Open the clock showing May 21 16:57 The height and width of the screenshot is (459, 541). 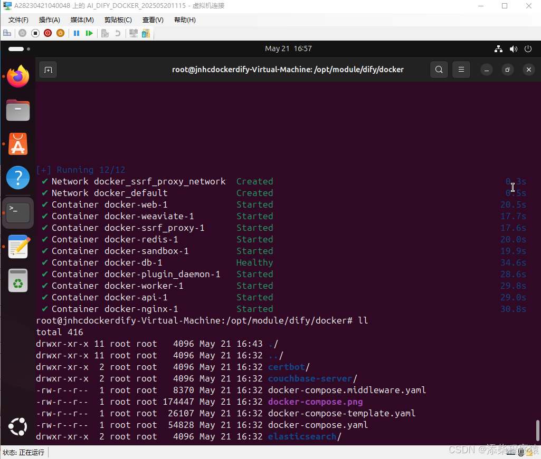pyautogui.click(x=288, y=48)
